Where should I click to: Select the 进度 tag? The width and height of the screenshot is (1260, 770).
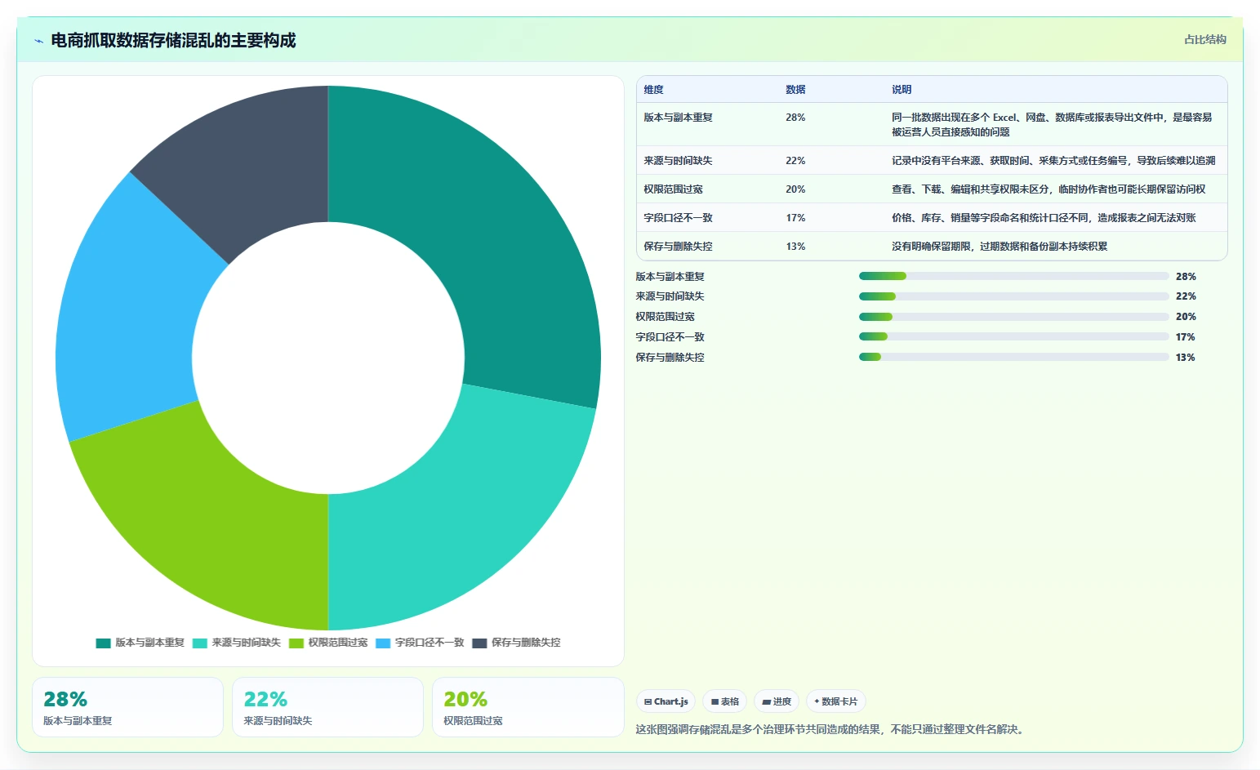[x=777, y=701]
